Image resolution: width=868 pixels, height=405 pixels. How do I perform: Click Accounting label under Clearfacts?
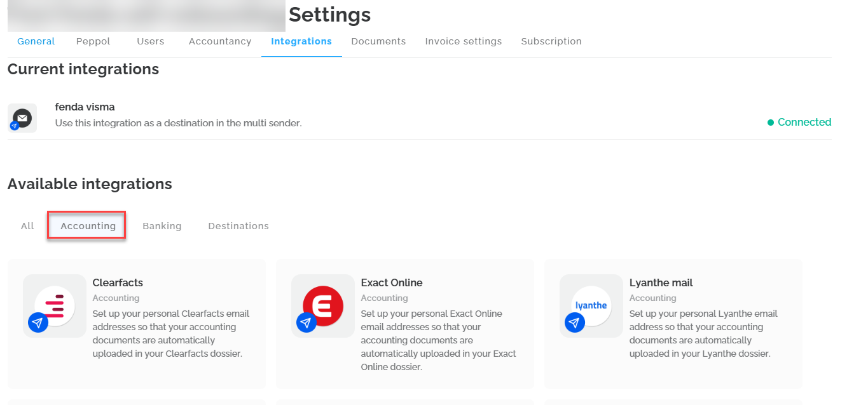coord(116,298)
